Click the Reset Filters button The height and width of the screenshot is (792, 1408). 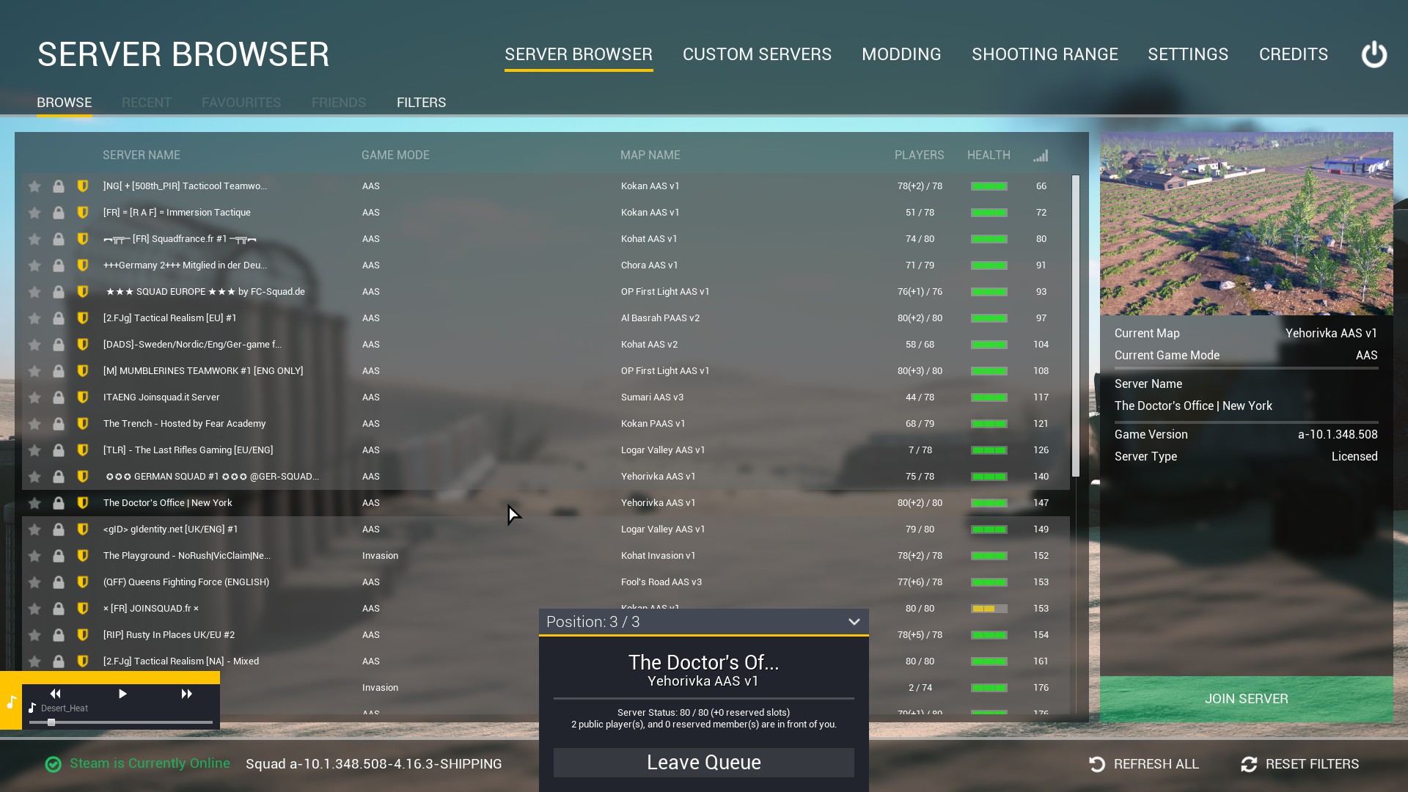point(1299,764)
